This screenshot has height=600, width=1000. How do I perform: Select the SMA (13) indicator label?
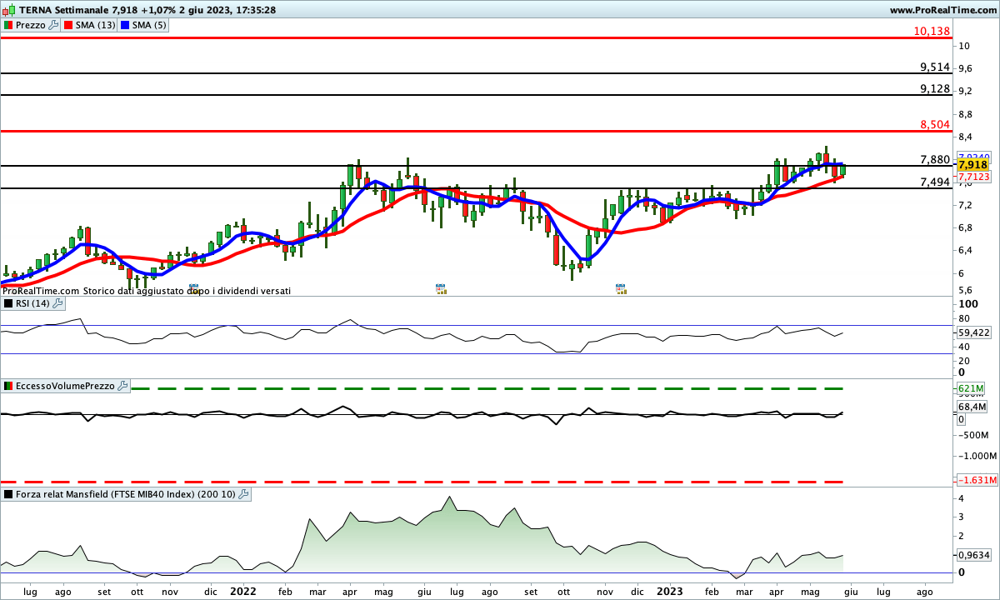96,25
